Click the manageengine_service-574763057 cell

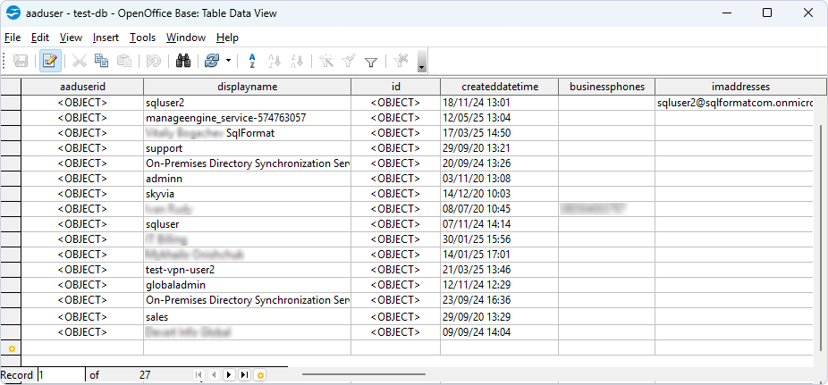247,118
